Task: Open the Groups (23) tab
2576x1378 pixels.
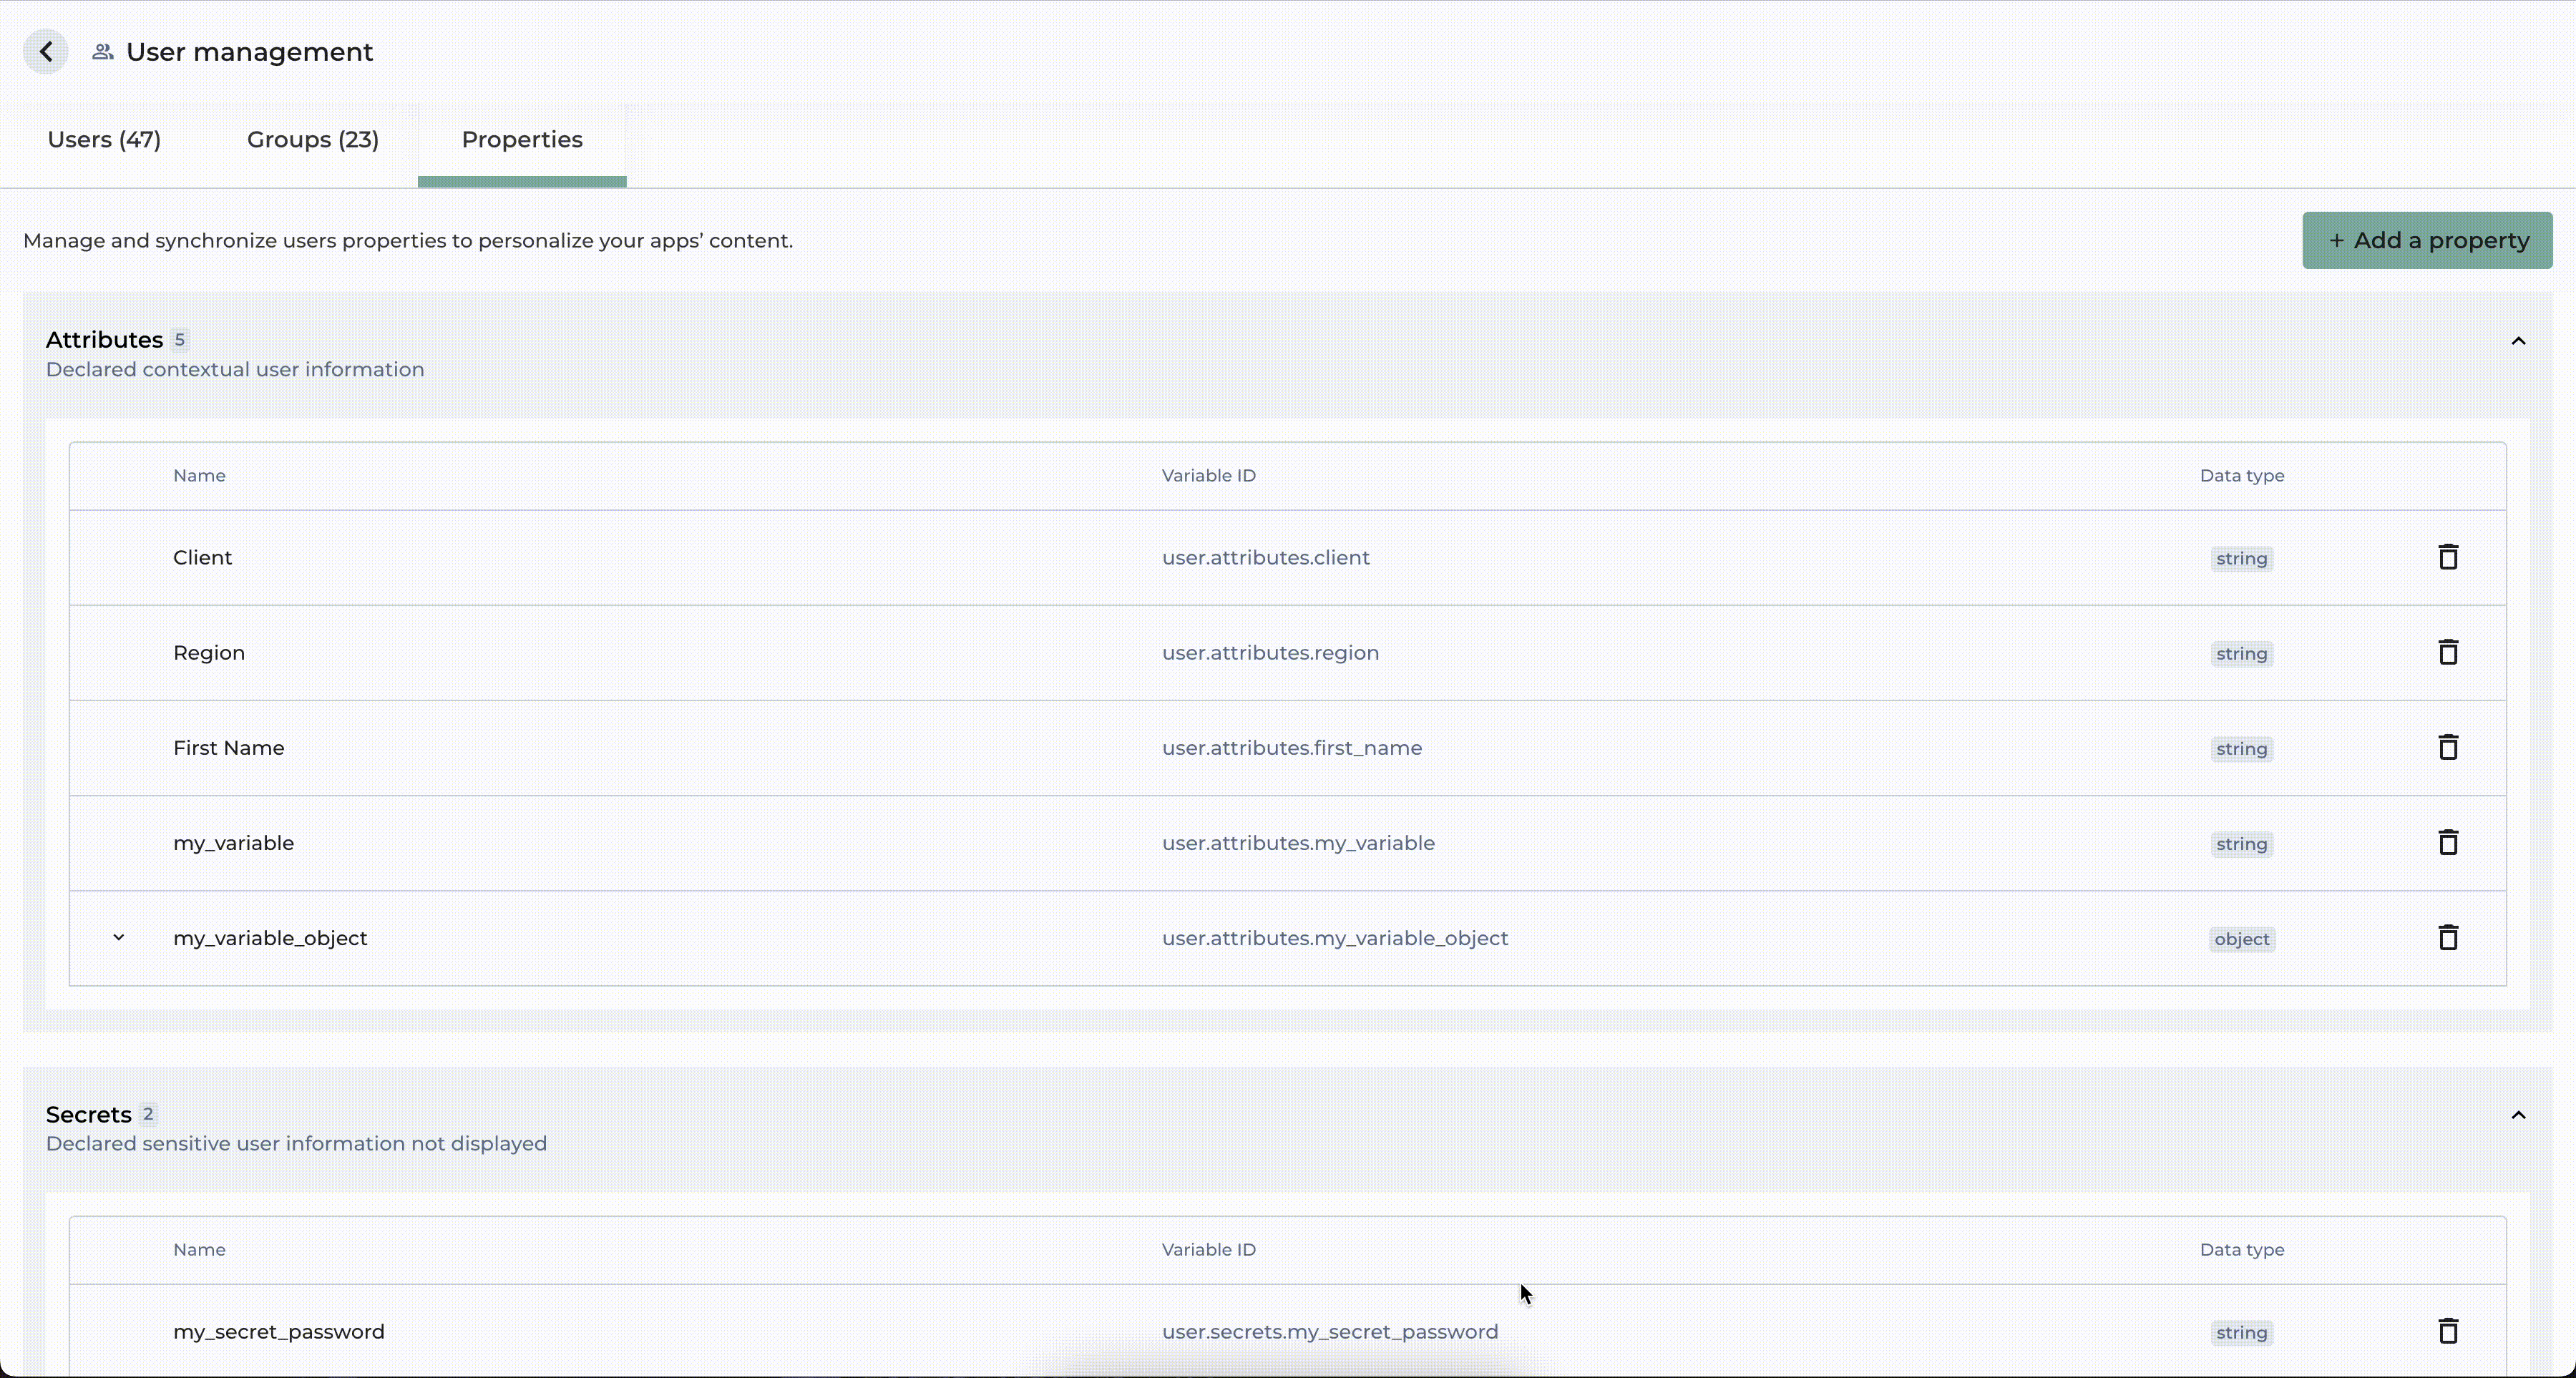Action: (313, 140)
